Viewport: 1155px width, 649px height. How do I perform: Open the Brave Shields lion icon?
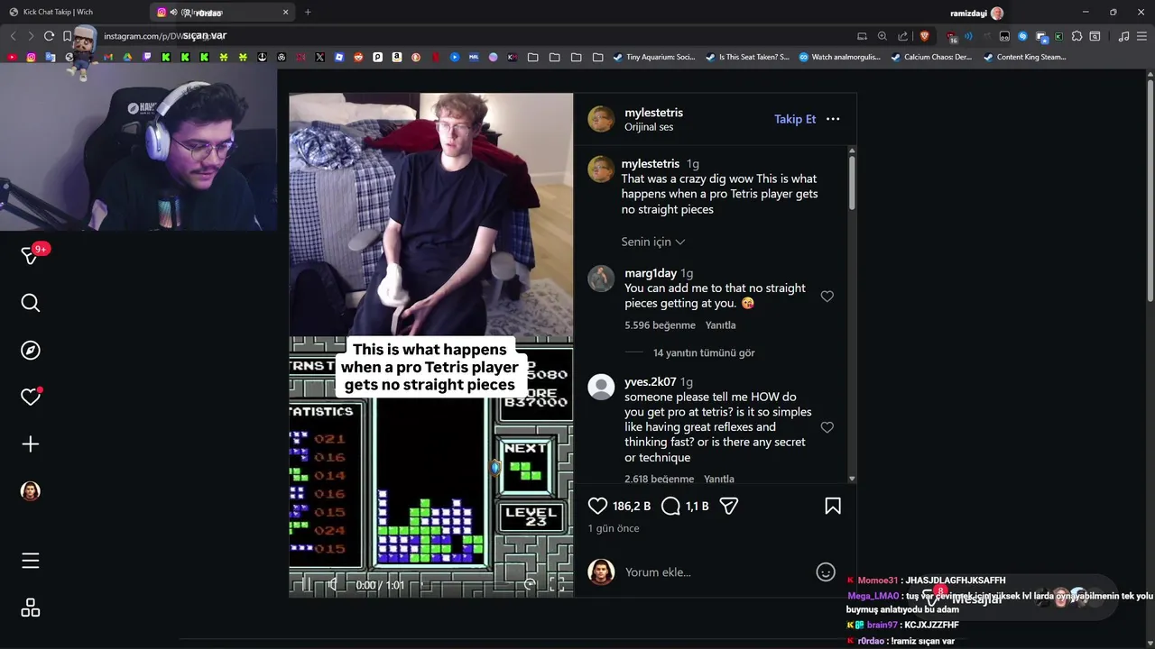point(925,36)
